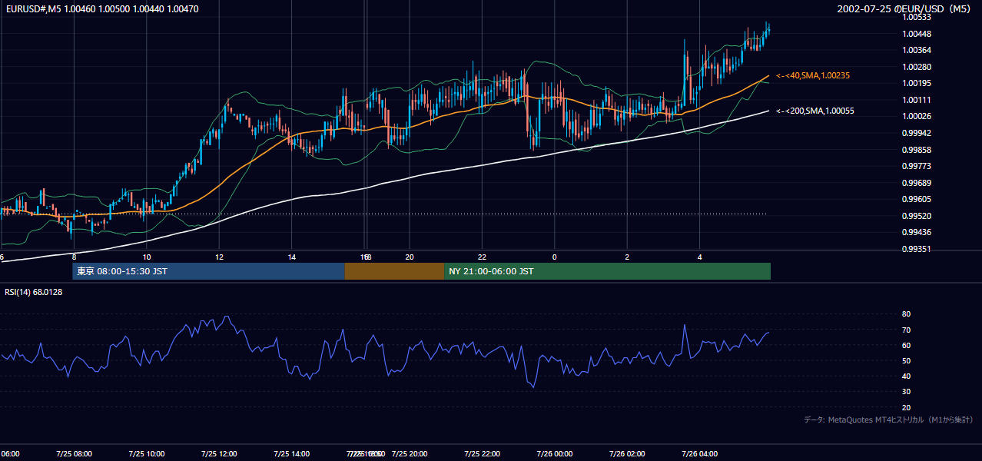Screen dimensions: 982x461
Task: Click price axis value 0.99436
Action: (x=917, y=232)
